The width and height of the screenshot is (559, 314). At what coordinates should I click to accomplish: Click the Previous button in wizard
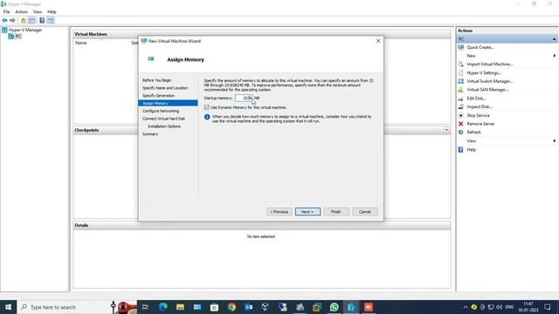click(x=279, y=212)
